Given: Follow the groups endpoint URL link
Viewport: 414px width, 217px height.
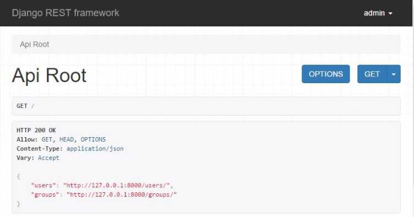Looking at the screenshot, I should pos(122,194).
